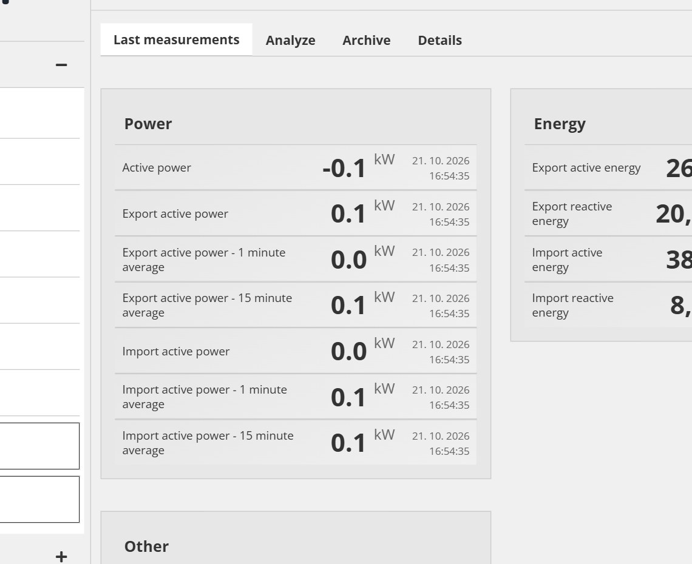Select the Import reactive energy label
692x564 pixels.
point(573,305)
